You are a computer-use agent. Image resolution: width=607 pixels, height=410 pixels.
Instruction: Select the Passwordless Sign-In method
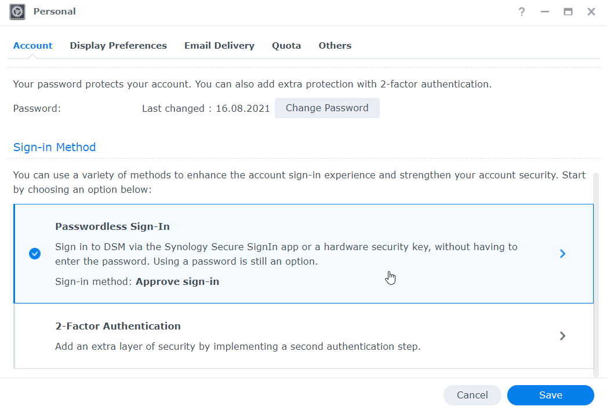click(x=232, y=254)
